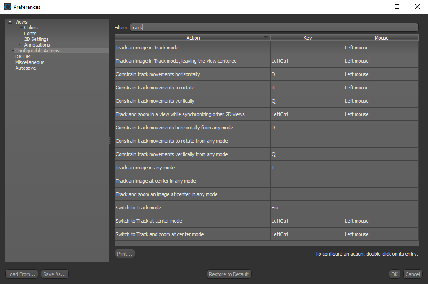Confirm with the OK button
The image size is (428, 284).
pyautogui.click(x=394, y=274)
